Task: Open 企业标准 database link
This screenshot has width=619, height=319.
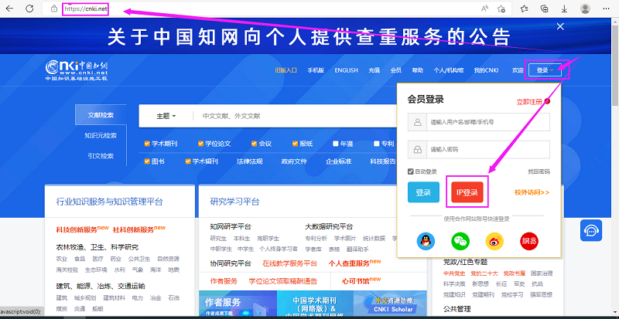Action: (x=338, y=161)
